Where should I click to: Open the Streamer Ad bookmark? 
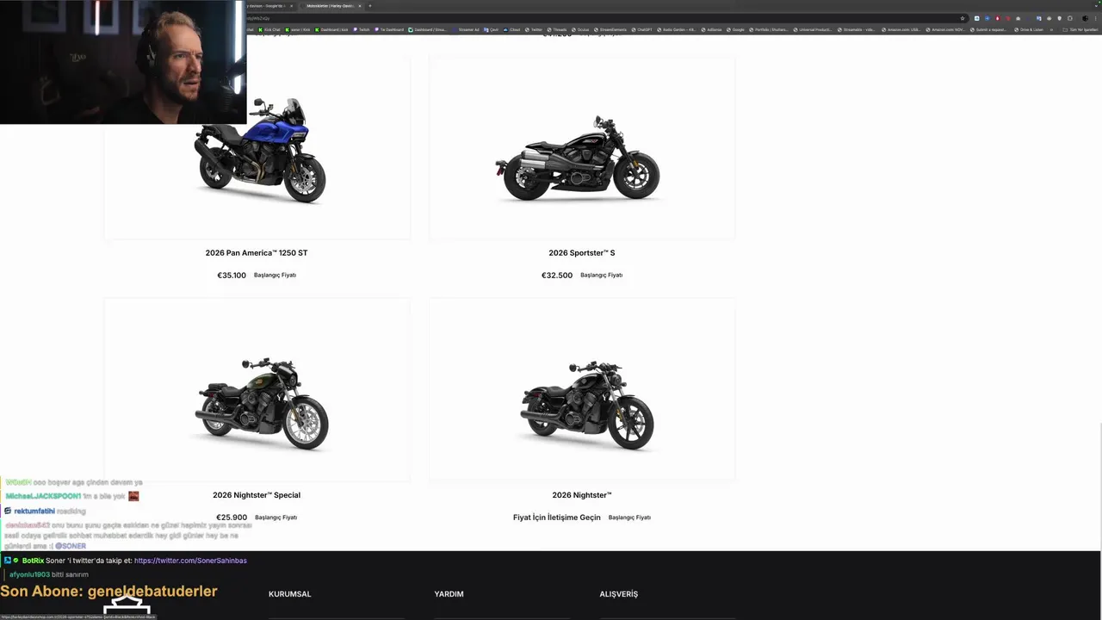click(466, 29)
